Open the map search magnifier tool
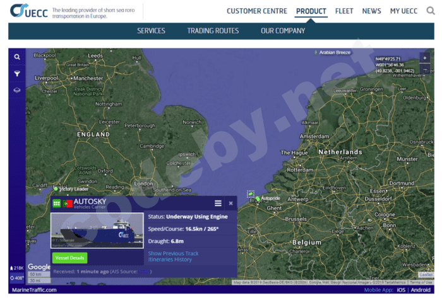The image size is (442, 298). tap(17, 57)
